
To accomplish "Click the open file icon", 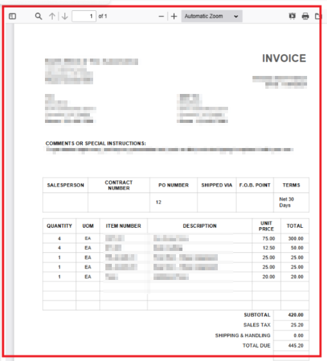I will pyautogui.click(x=318, y=16).
